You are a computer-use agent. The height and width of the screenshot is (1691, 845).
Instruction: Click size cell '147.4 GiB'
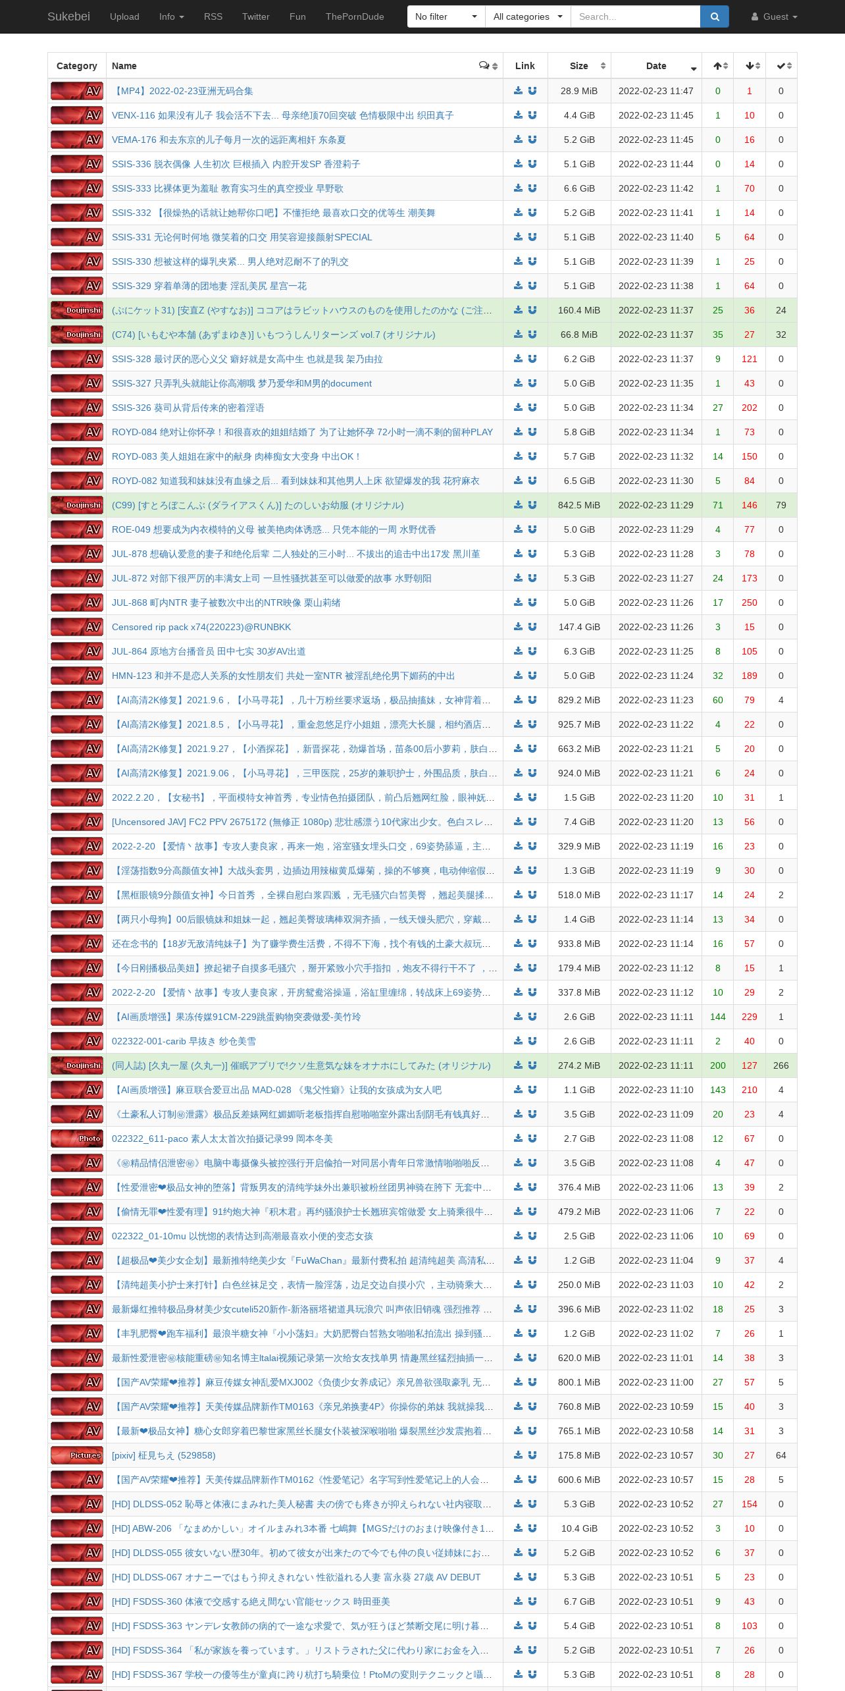click(x=579, y=627)
